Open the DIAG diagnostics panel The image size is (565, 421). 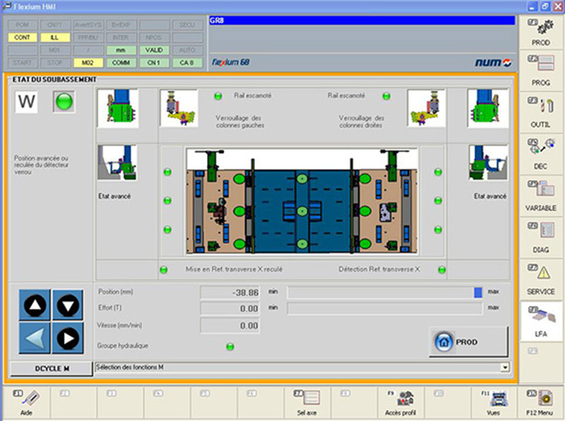541,237
